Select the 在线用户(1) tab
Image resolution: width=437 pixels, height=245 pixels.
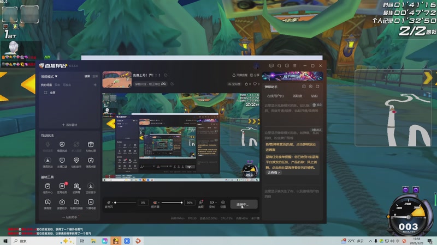[x=275, y=96]
